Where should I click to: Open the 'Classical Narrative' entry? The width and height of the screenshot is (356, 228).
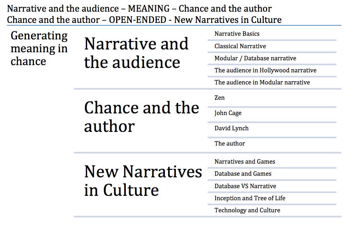[x=240, y=46]
